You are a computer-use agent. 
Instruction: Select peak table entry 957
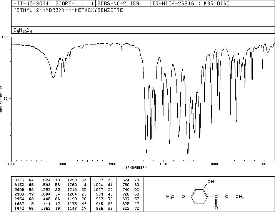100,199
